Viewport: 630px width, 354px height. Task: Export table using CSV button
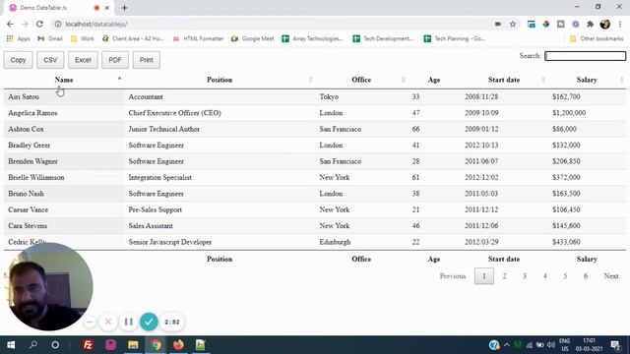click(x=50, y=60)
